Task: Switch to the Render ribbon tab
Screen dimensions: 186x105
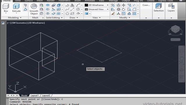Action: tap(51, 1)
